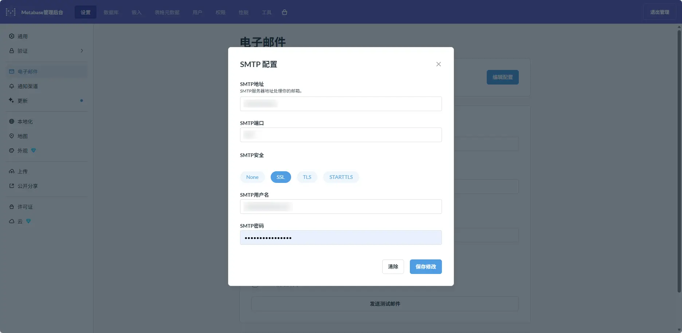Choose STARTTLS as SMTP security
The image size is (682, 333).
click(341, 177)
